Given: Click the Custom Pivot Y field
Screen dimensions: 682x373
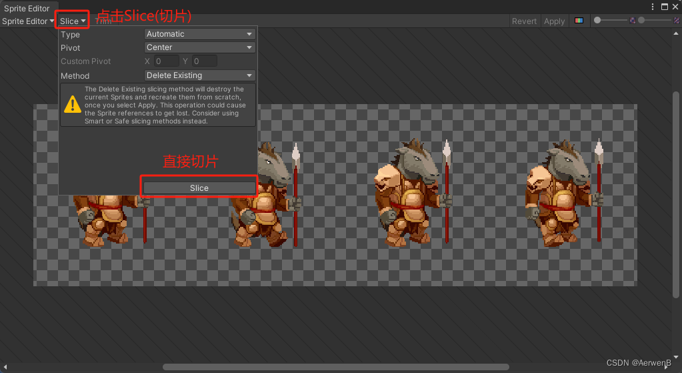Looking at the screenshot, I should 205,61.
